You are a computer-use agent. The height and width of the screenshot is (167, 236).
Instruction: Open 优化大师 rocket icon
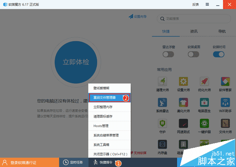[204, 81]
